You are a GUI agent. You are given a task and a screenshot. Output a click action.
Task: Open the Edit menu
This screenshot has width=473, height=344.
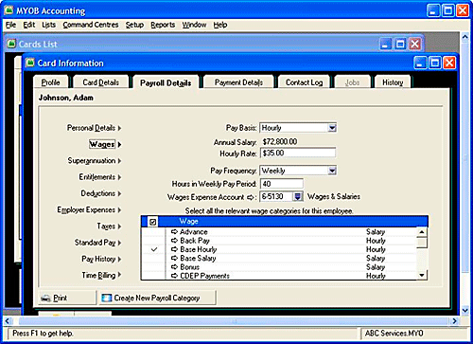pos(29,25)
